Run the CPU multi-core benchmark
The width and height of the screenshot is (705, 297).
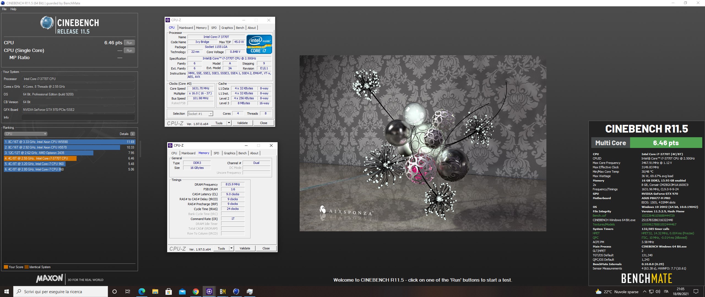pos(129,43)
